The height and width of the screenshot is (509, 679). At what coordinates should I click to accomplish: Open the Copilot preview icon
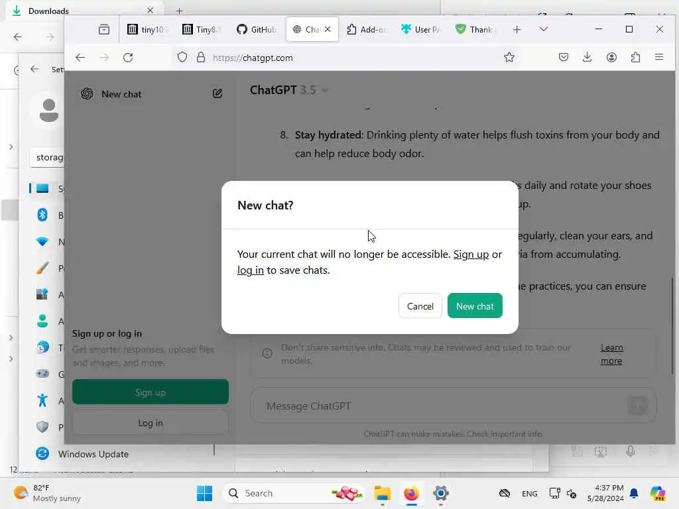pyautogui.click(x=657, y=493)
